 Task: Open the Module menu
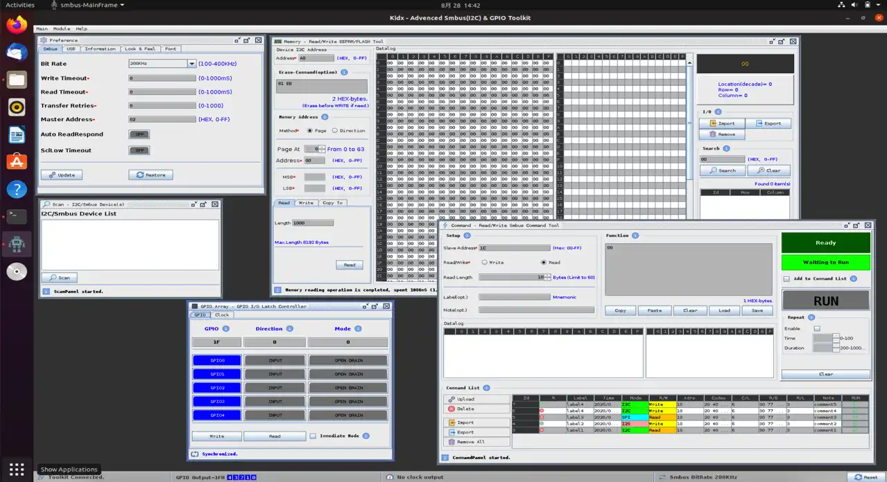[x=62, y=29]
